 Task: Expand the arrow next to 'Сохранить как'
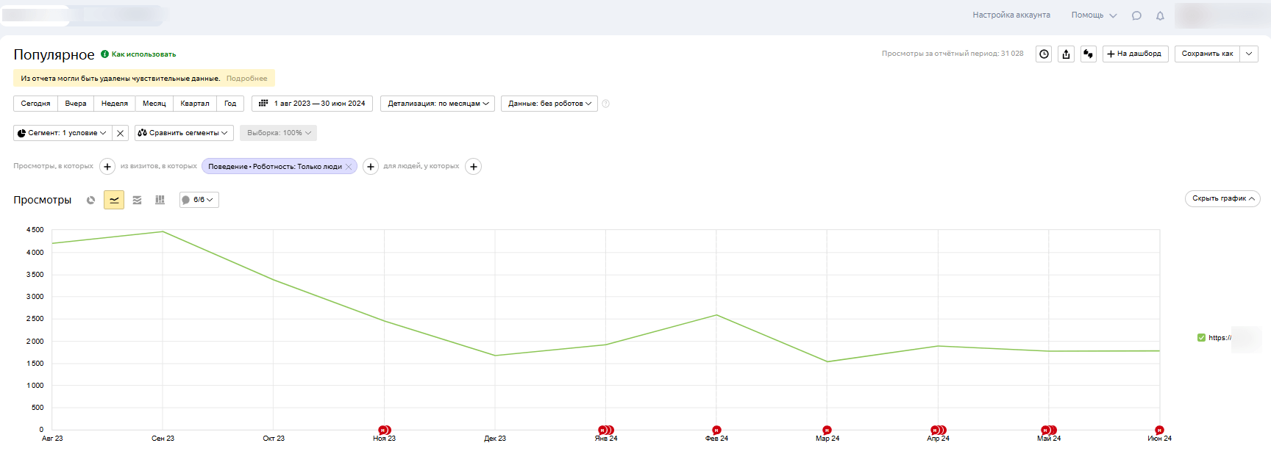[x=1249, y=54]
